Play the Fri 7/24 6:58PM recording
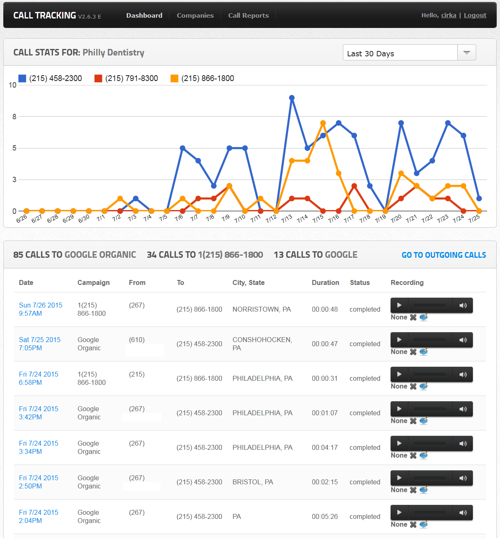 tap(399, 375)
